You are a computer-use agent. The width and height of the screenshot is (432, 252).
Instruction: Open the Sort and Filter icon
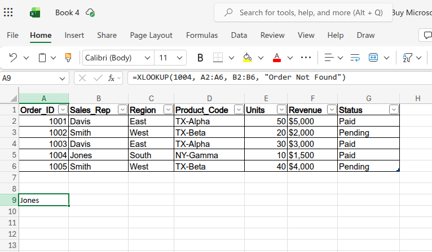(x=407, y=58)
